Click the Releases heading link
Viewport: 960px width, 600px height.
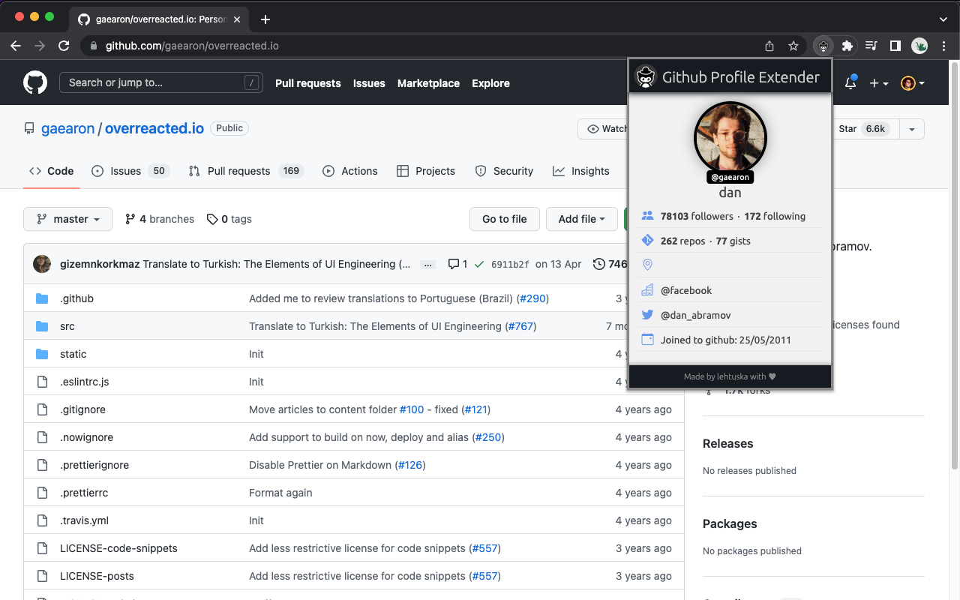tap(727, 443)
